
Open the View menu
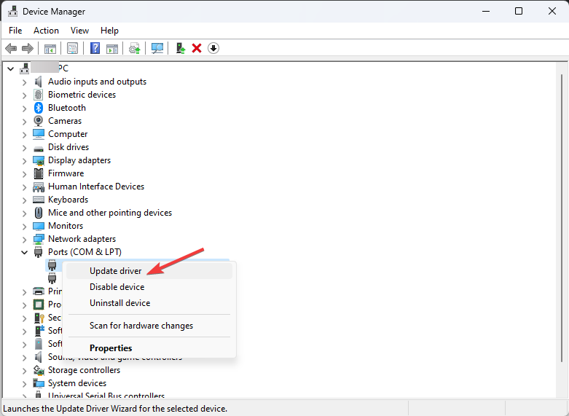click(79, 31)
